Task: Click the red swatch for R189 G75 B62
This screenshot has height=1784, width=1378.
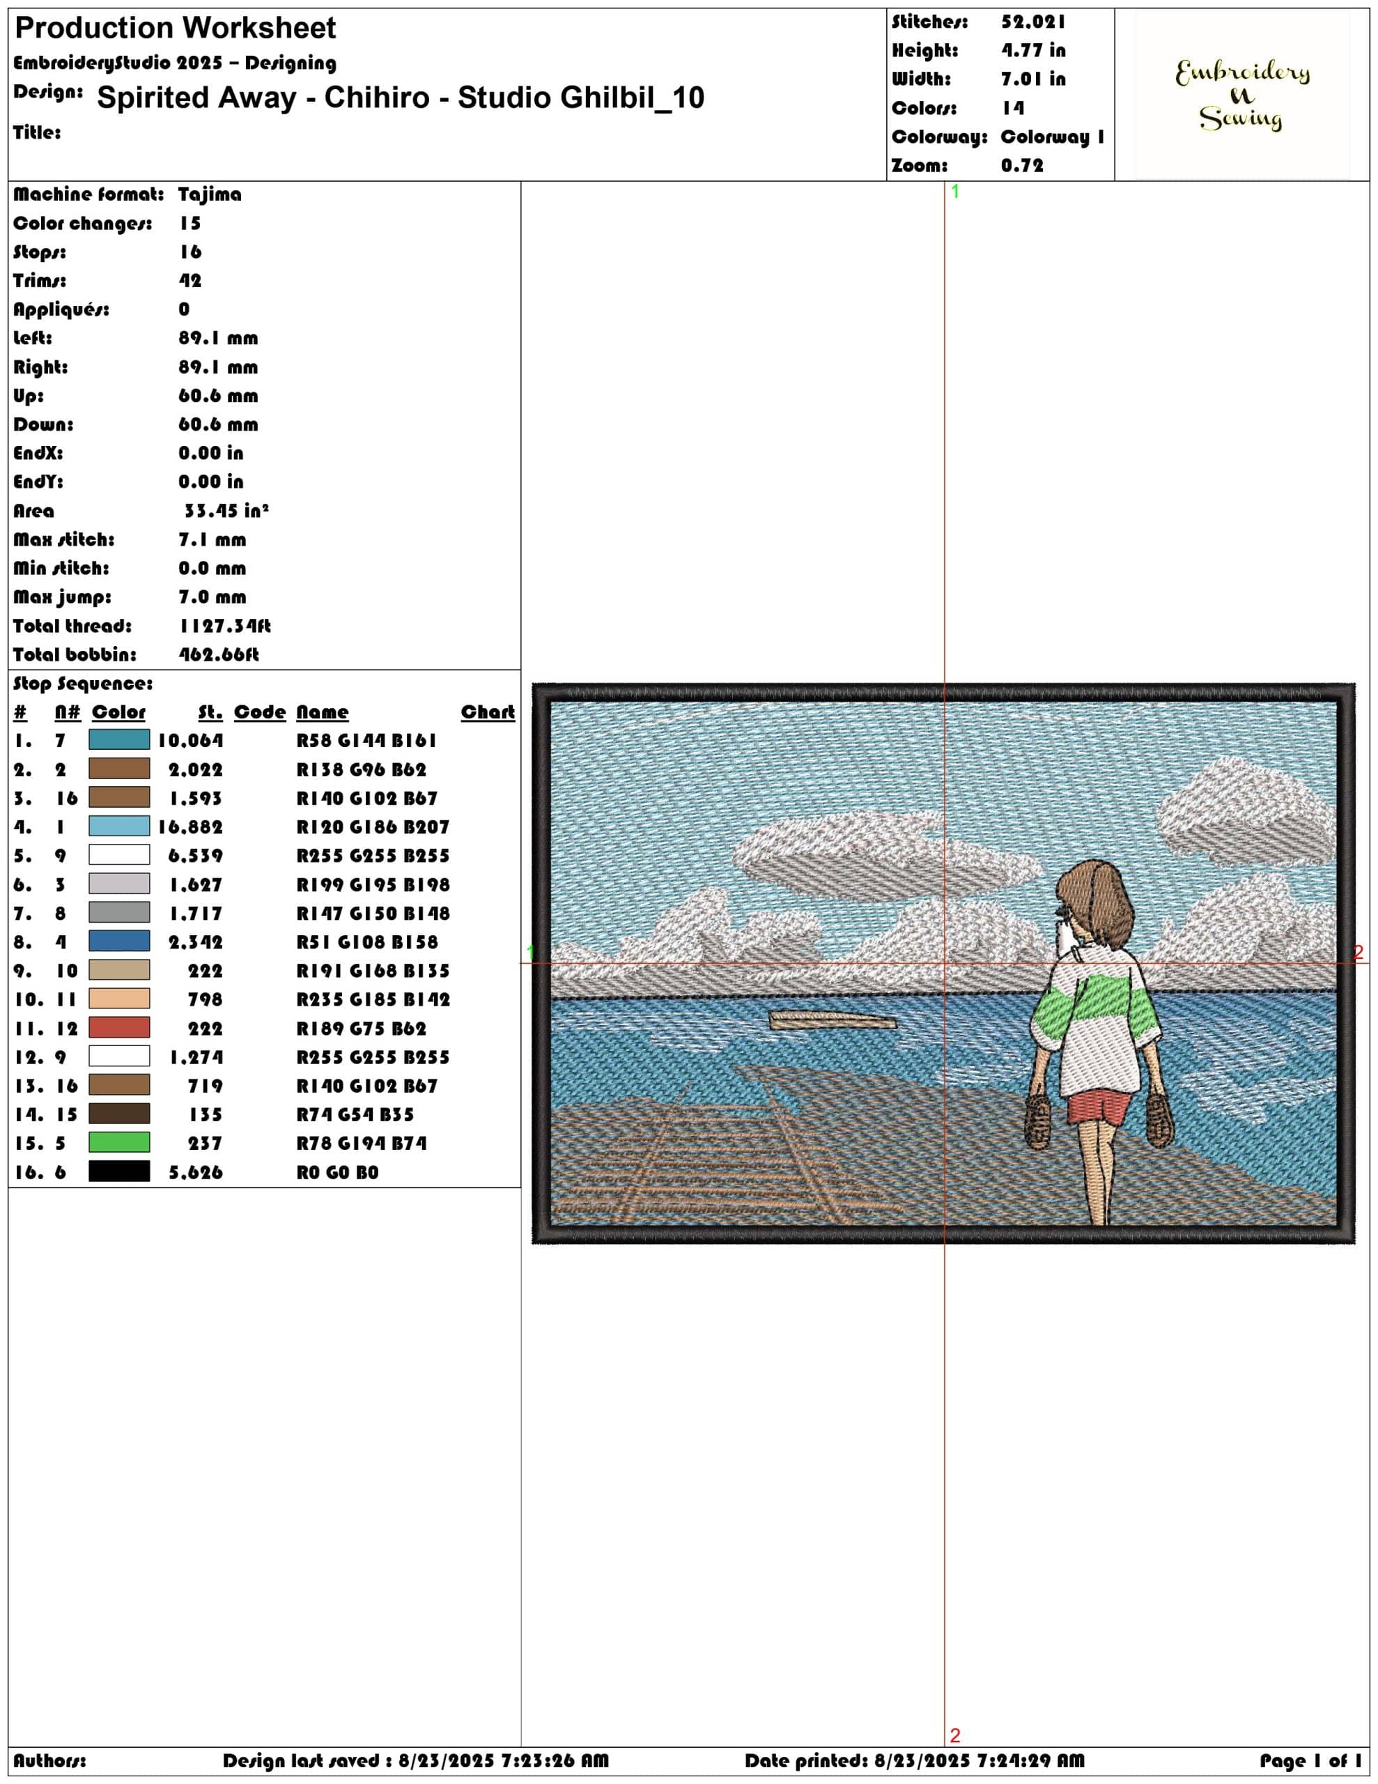Action: click(x=119, y=1028)
